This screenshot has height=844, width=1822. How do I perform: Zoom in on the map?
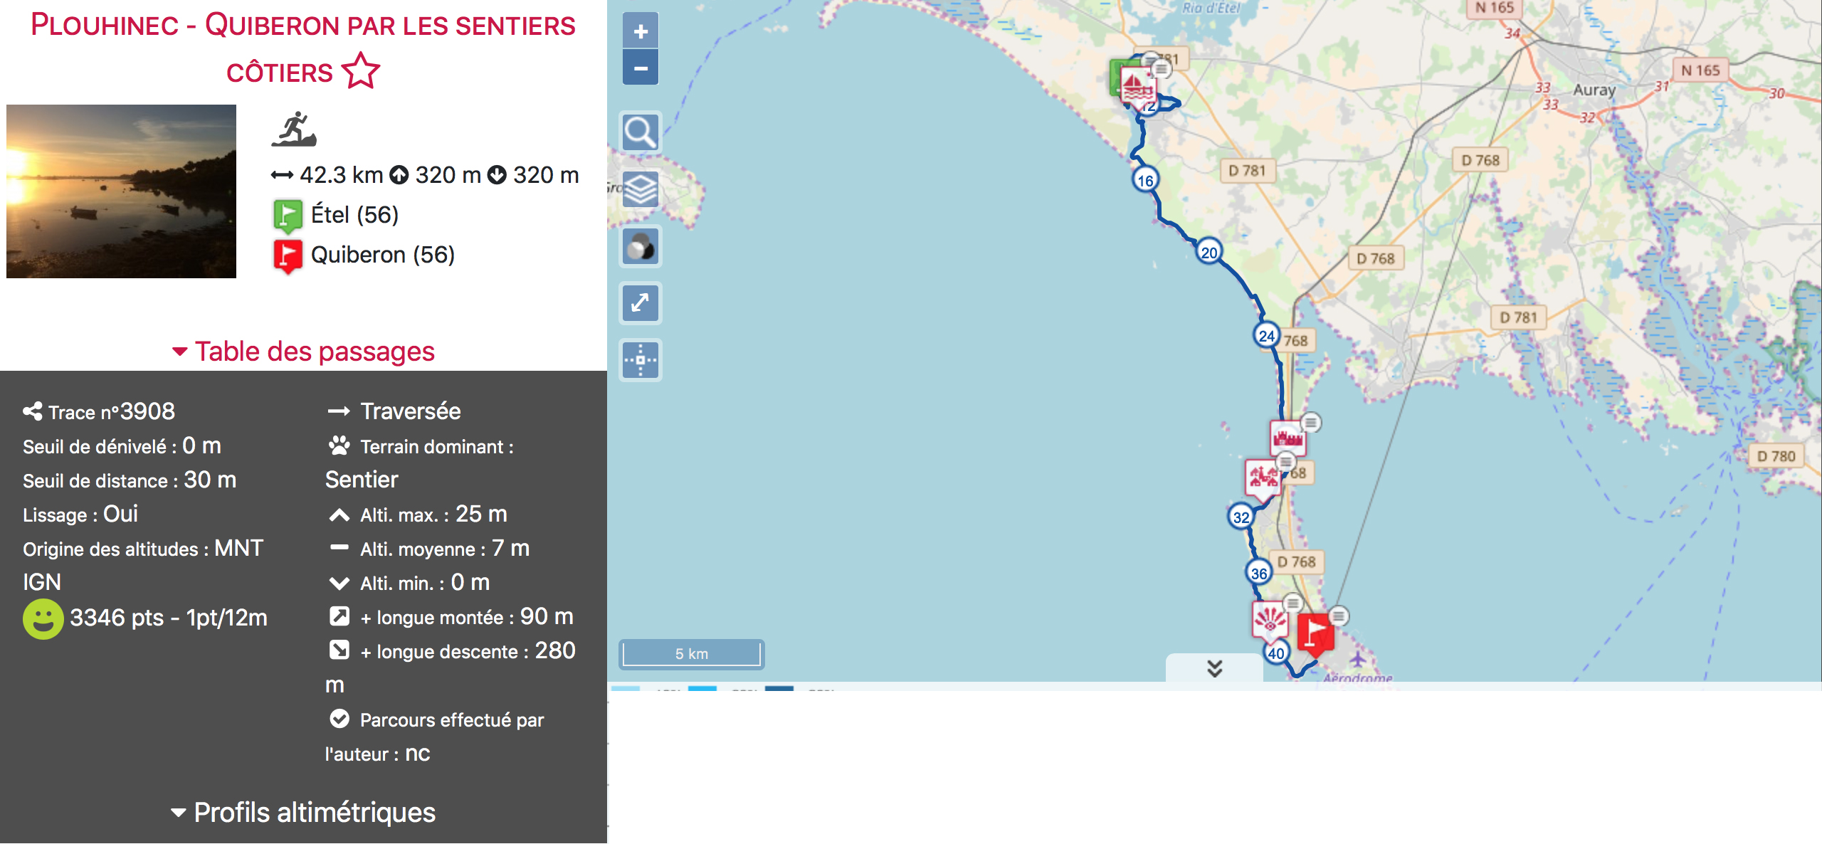pyautogui.click(x=640, y=31)
